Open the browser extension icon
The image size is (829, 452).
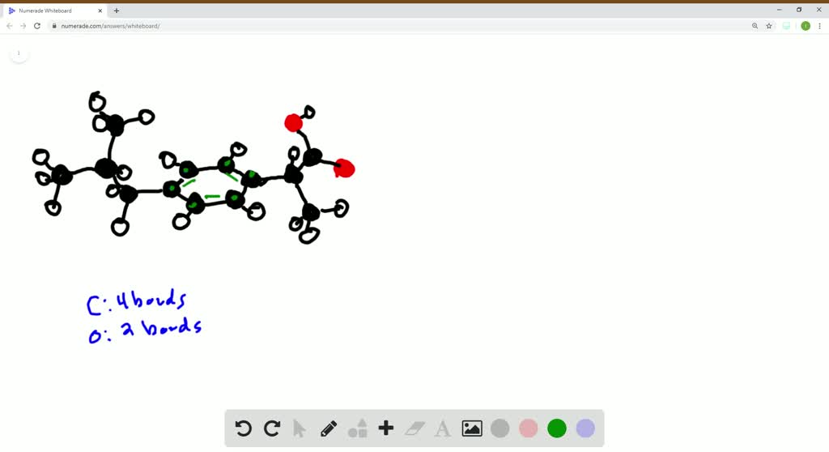click(x=786, y=26)
